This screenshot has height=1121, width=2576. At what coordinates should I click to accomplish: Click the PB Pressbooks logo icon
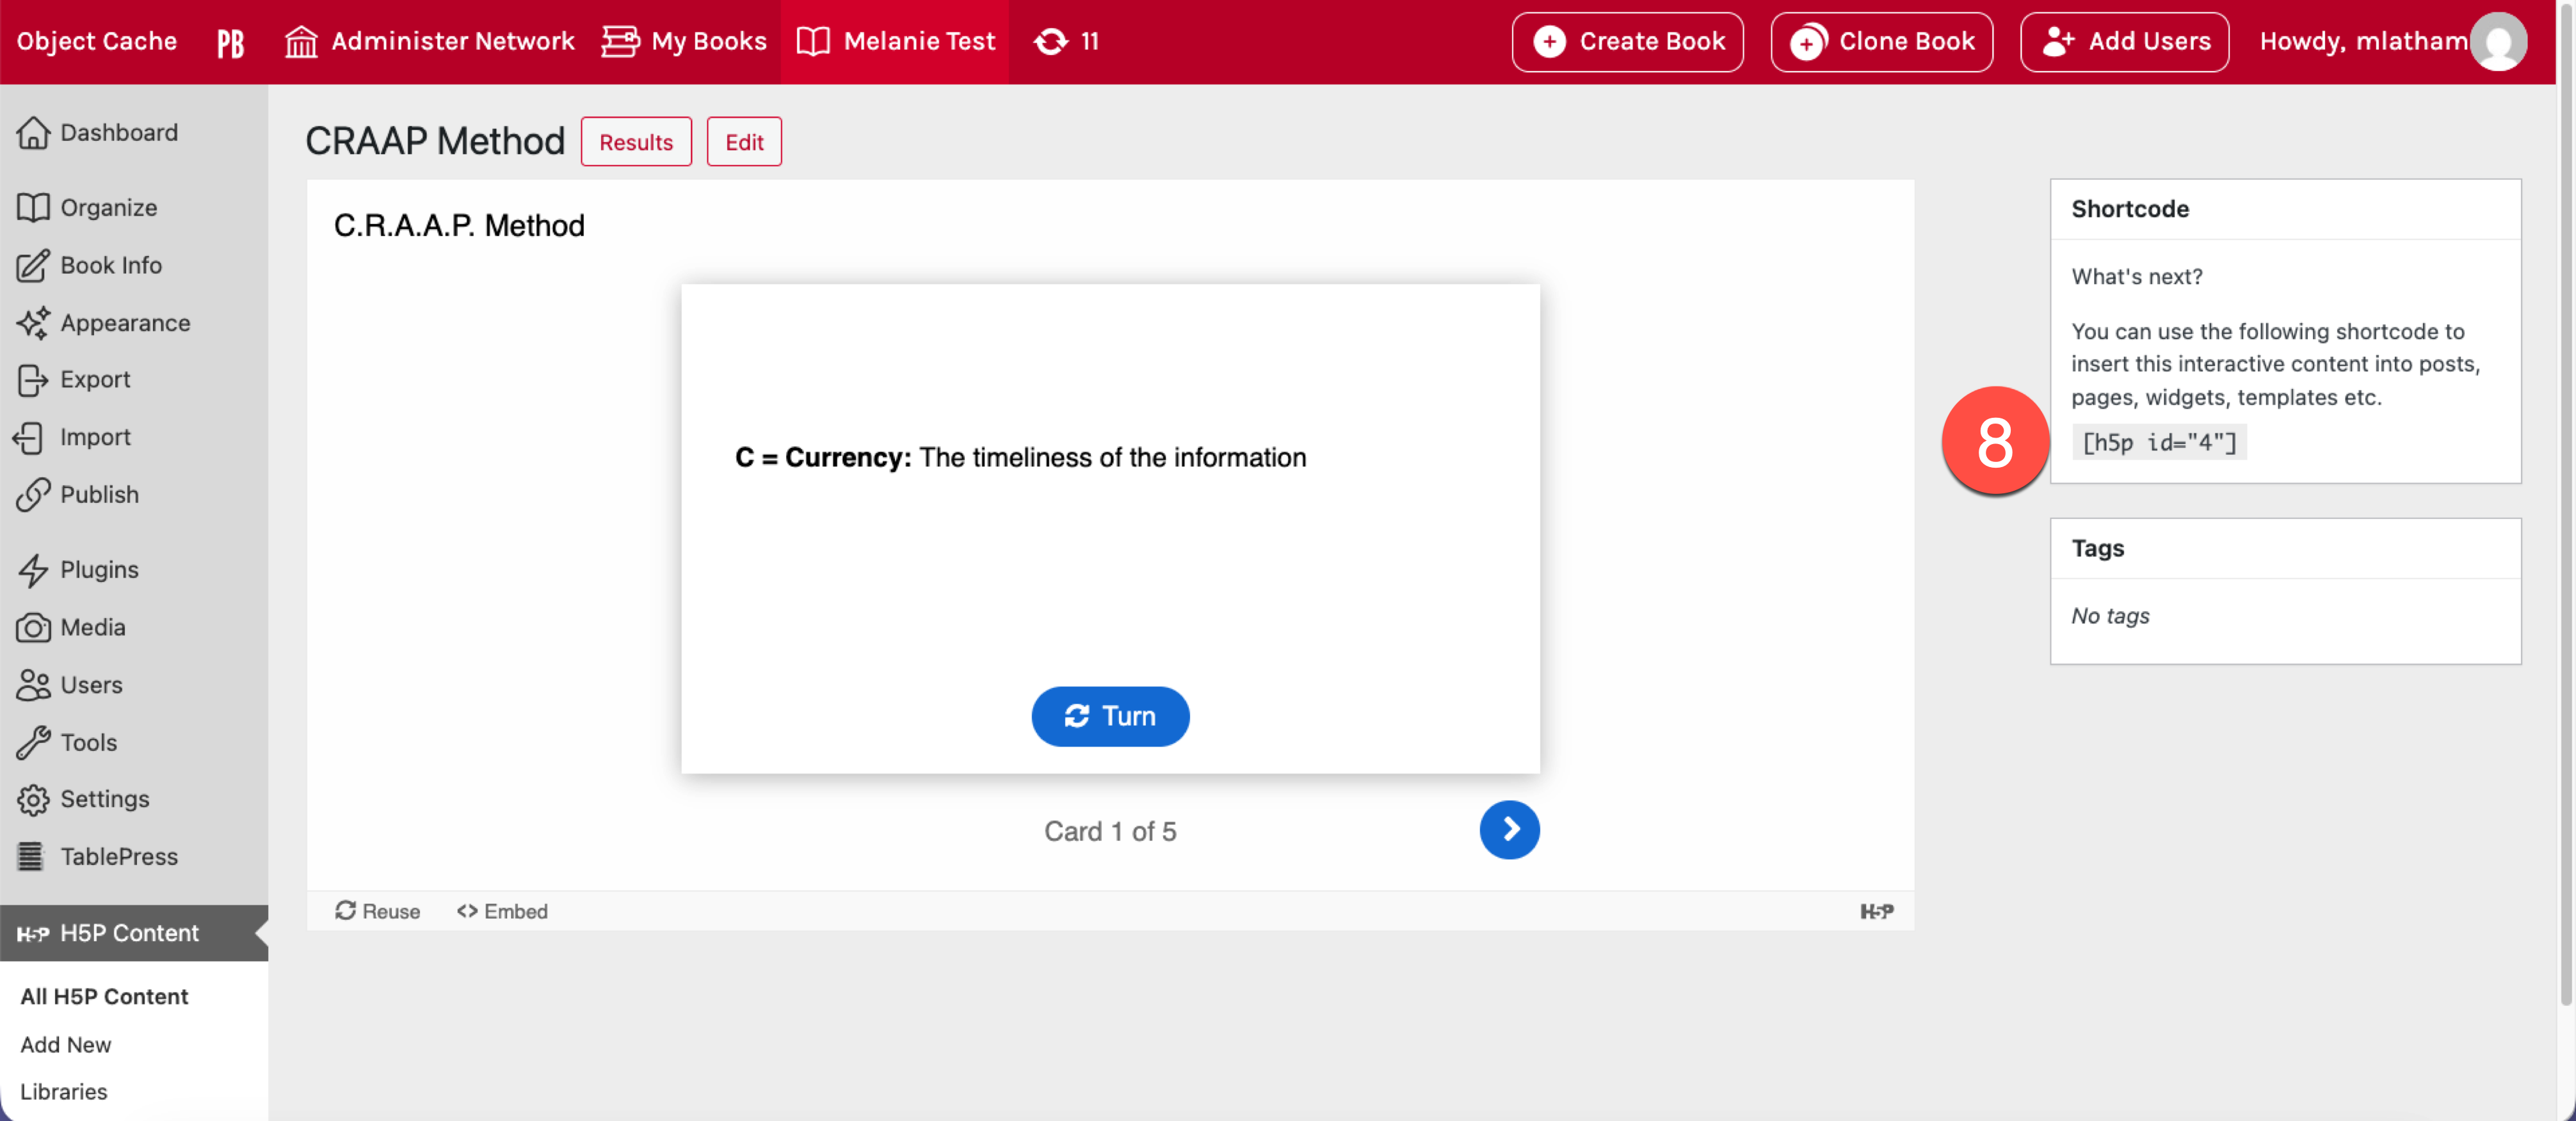[230, 42]
